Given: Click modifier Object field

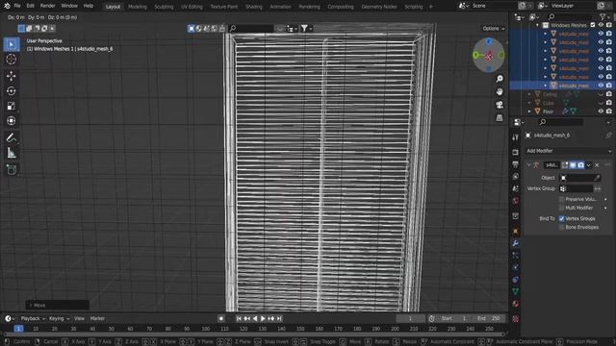Looking at the screenshot, I should pyautogui.click(x=580, y=178).
